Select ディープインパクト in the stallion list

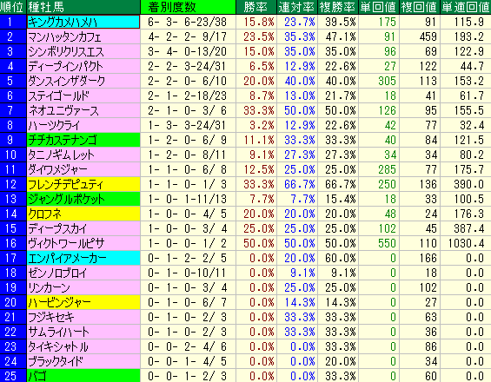[x=83, y=66]
